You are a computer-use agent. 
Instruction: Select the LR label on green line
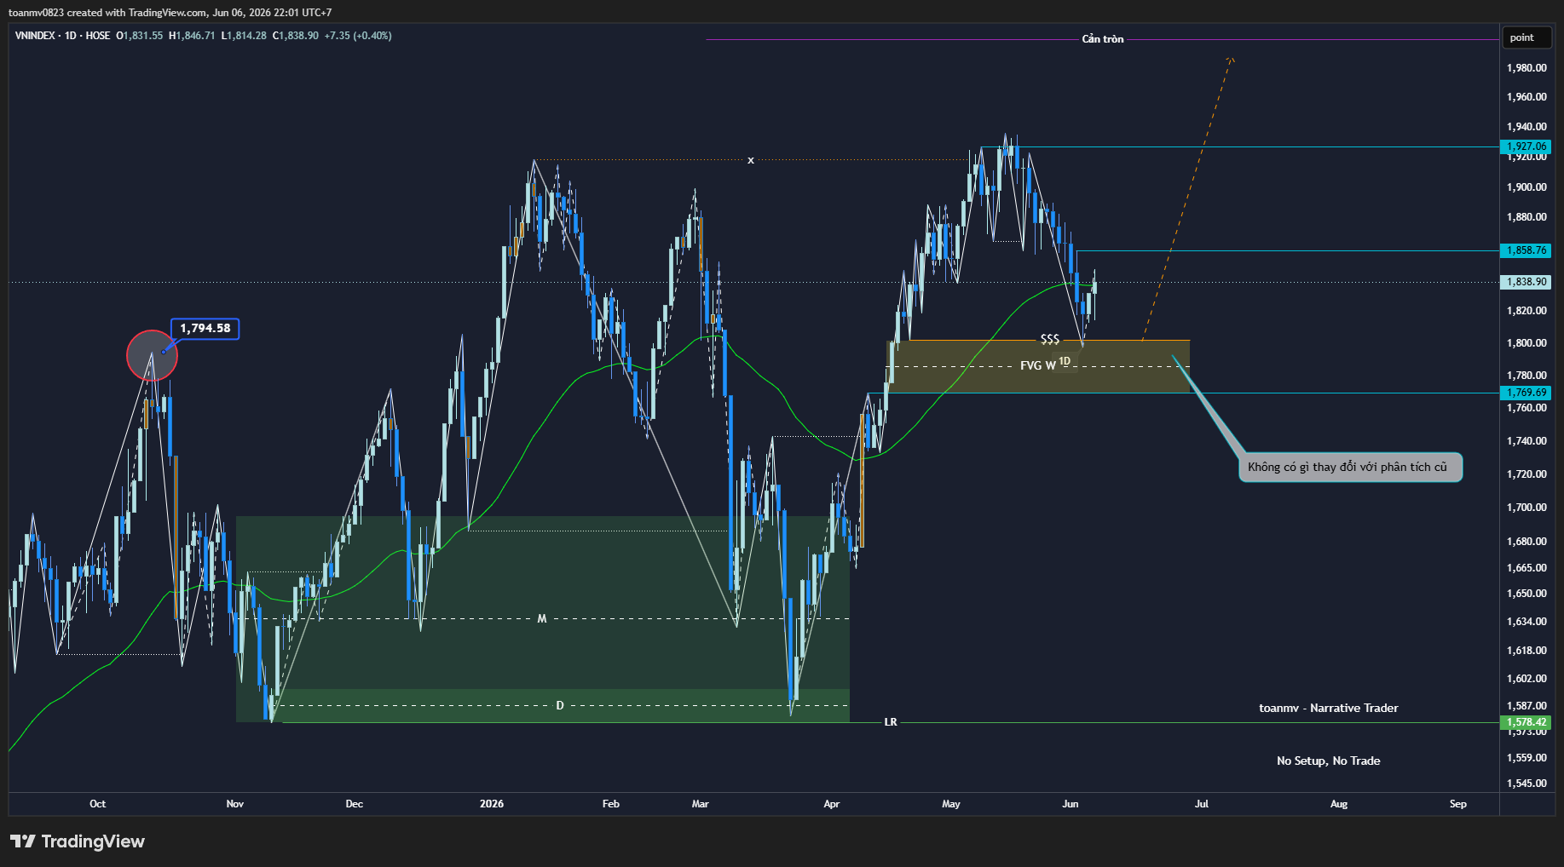(x=891, y=722)
